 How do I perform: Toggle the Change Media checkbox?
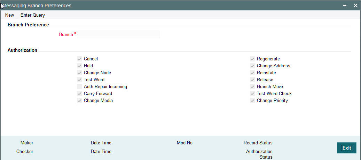coord(80,101)
